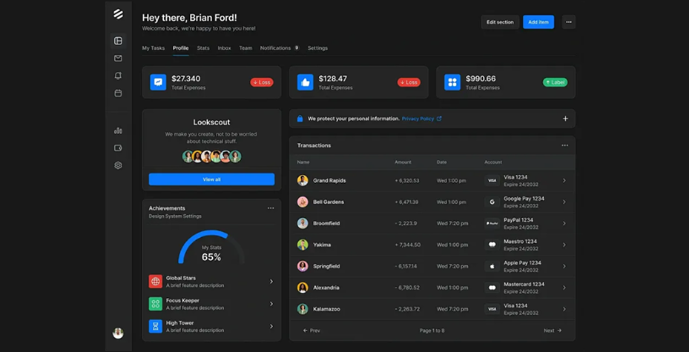Click the green Label badge
Viewport: 689px width, 352px height.
pos(555,82)
